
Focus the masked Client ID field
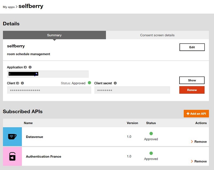[49, 90]
